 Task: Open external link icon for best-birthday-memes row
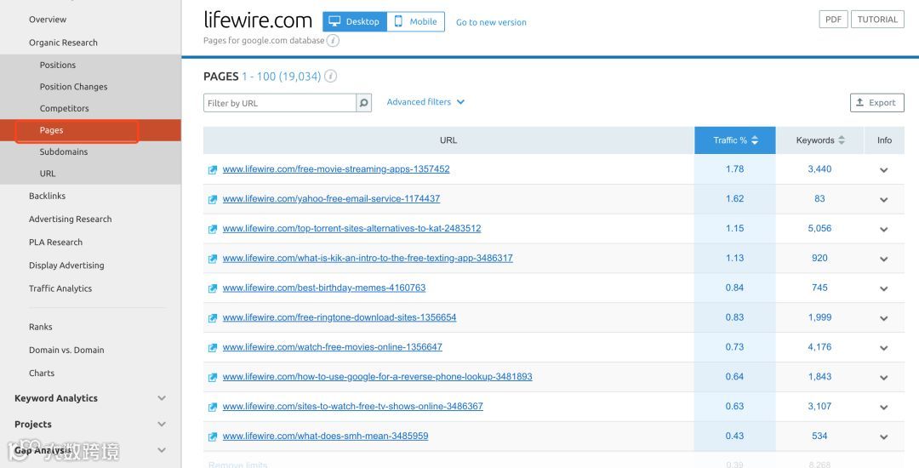coord(213,288)
